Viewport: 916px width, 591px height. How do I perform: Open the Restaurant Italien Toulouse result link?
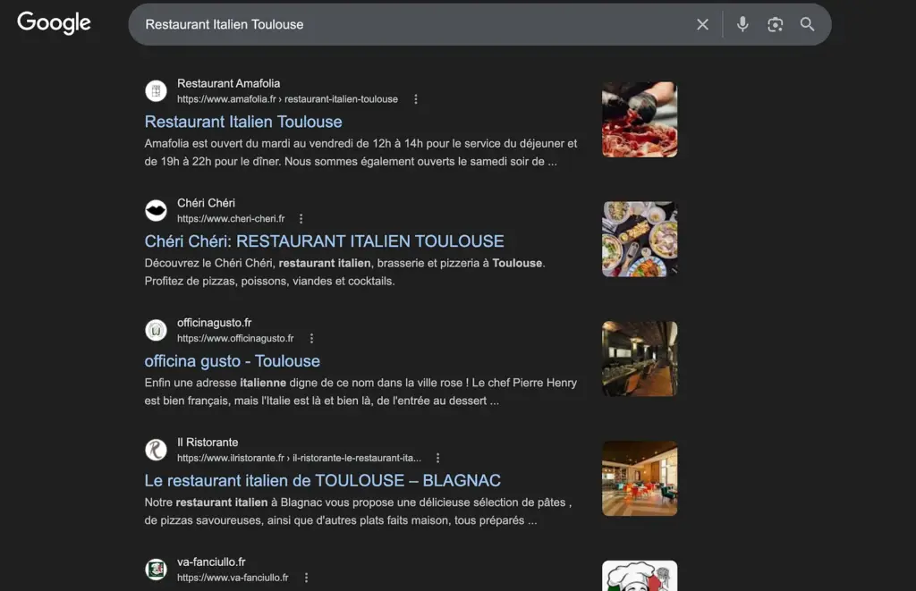click(x=243, y=122)
